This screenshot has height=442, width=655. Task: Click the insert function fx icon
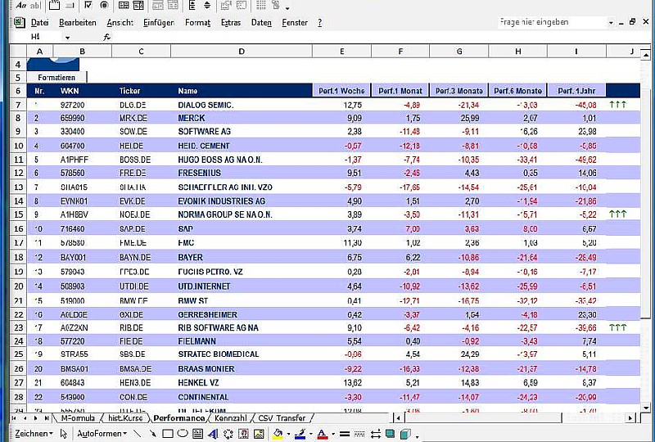[x=107, y=37]
